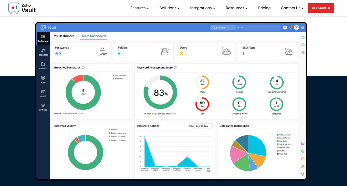Open the Passwords search scope dropdown

pos(223,27)
